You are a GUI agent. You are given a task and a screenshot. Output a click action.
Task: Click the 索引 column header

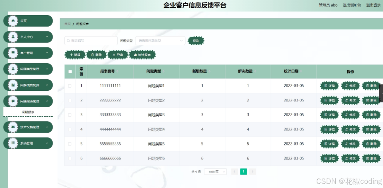point(81,72)
